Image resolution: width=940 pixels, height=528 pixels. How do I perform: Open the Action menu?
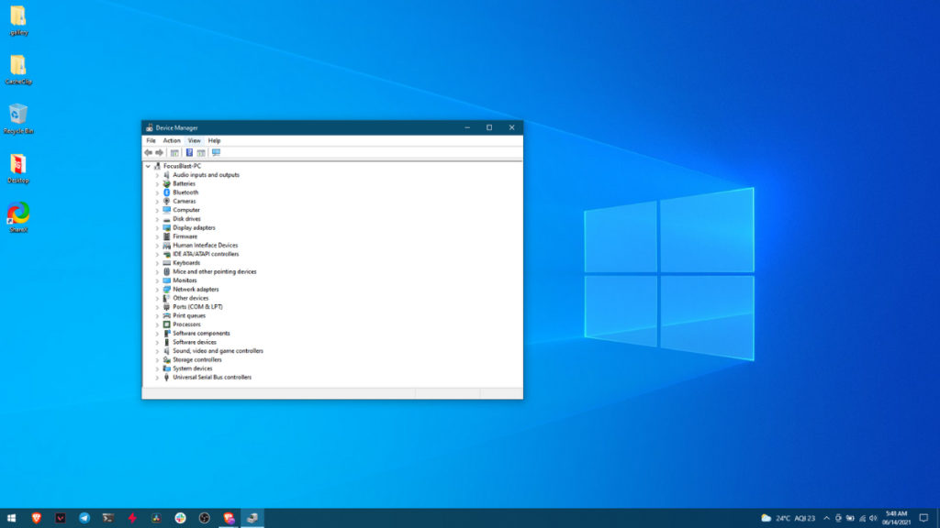point(172,140)
